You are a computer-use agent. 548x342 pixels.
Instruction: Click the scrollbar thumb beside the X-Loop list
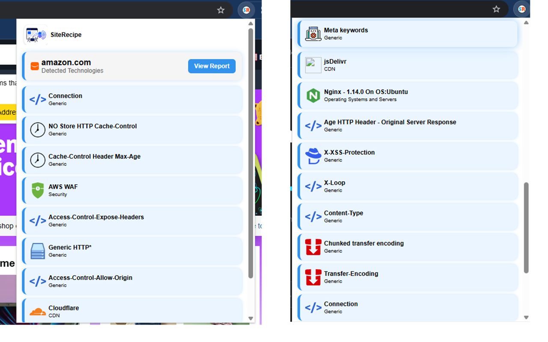(527, 228)
